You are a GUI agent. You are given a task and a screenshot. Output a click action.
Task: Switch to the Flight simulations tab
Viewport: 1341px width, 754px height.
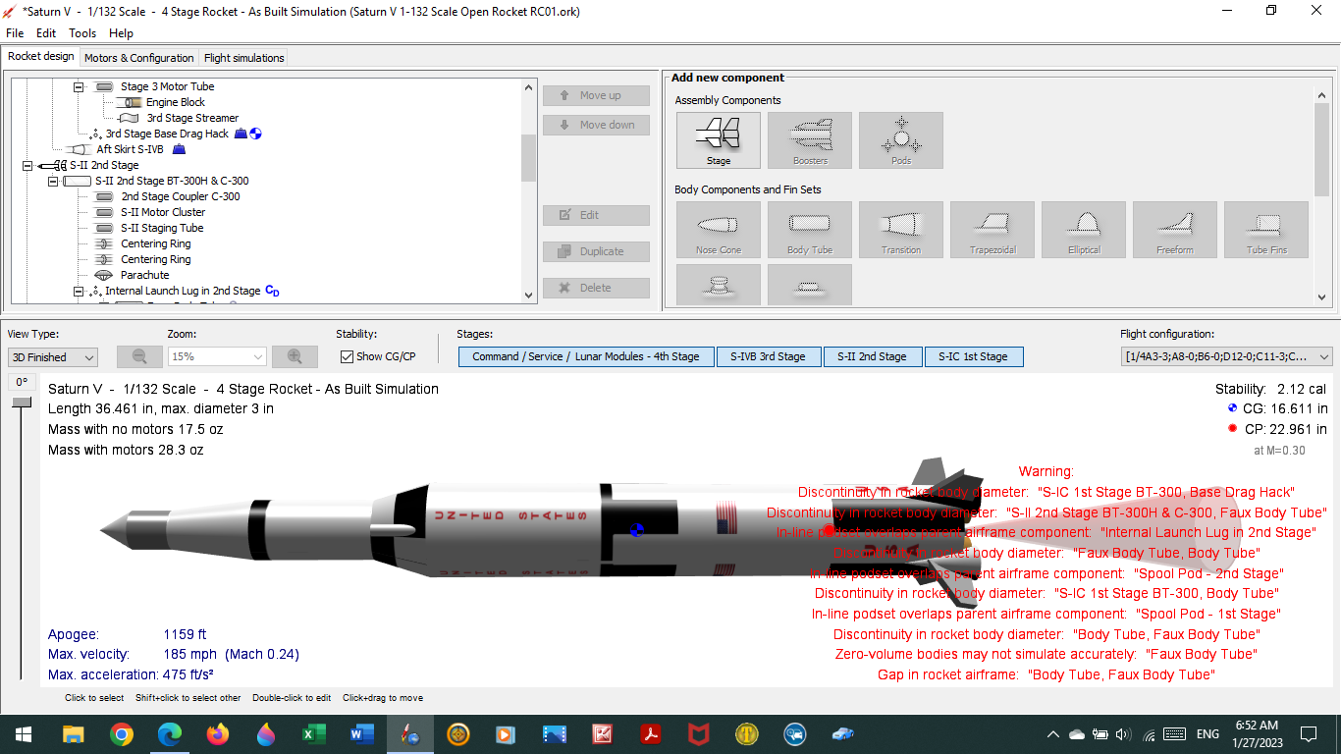pos(242,57)
